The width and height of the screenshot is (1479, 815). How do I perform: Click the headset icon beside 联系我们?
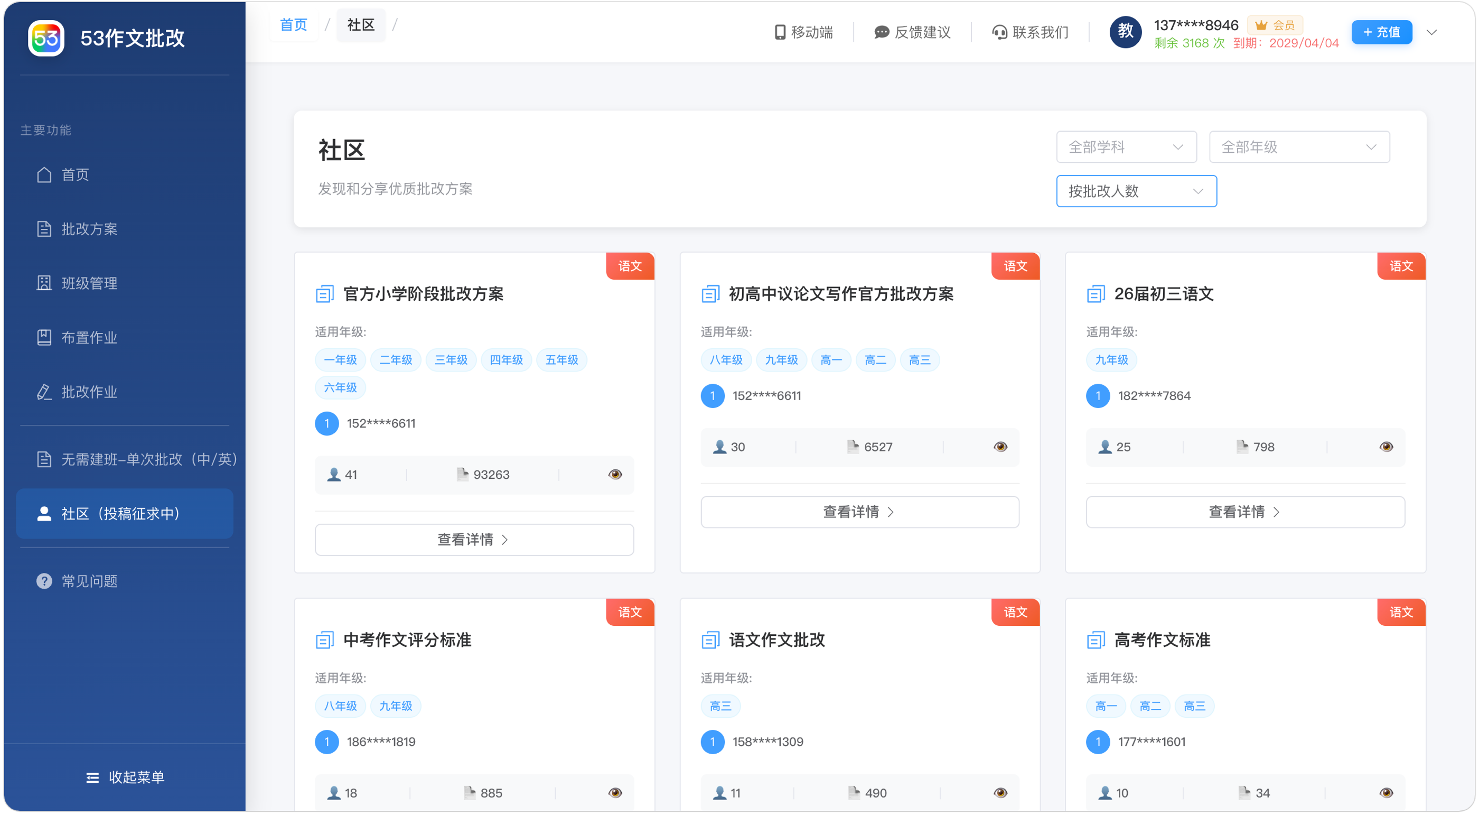coord(999,32)
